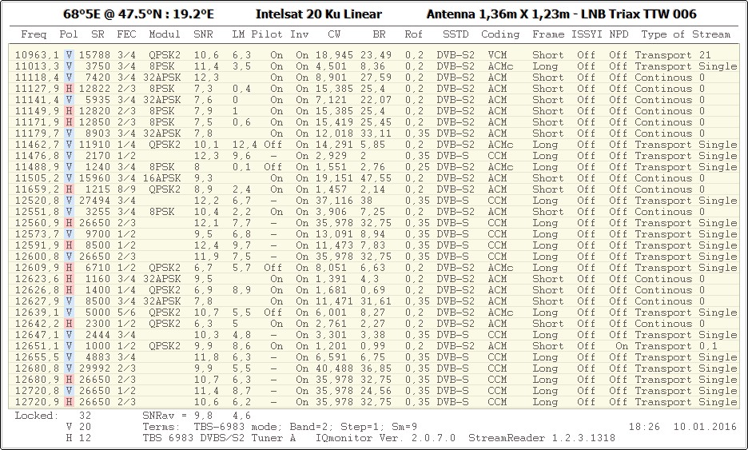This screenshot has width=748, height=450.
Task: Click symbol rate 2444
Action: (x=97, y=335)
